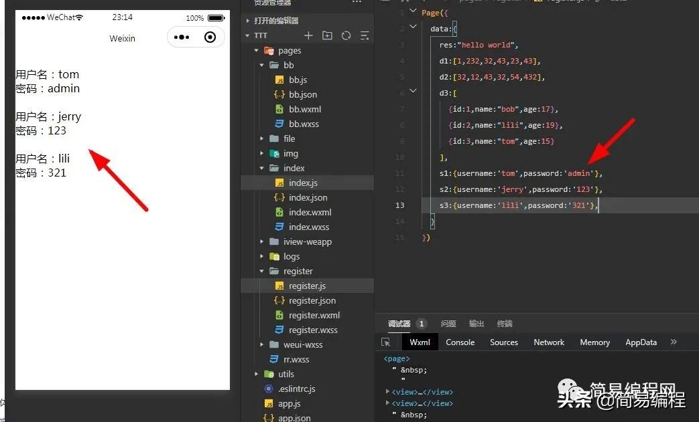
Task: Click the simulator capsule close circle button
Action: [210, 37]
